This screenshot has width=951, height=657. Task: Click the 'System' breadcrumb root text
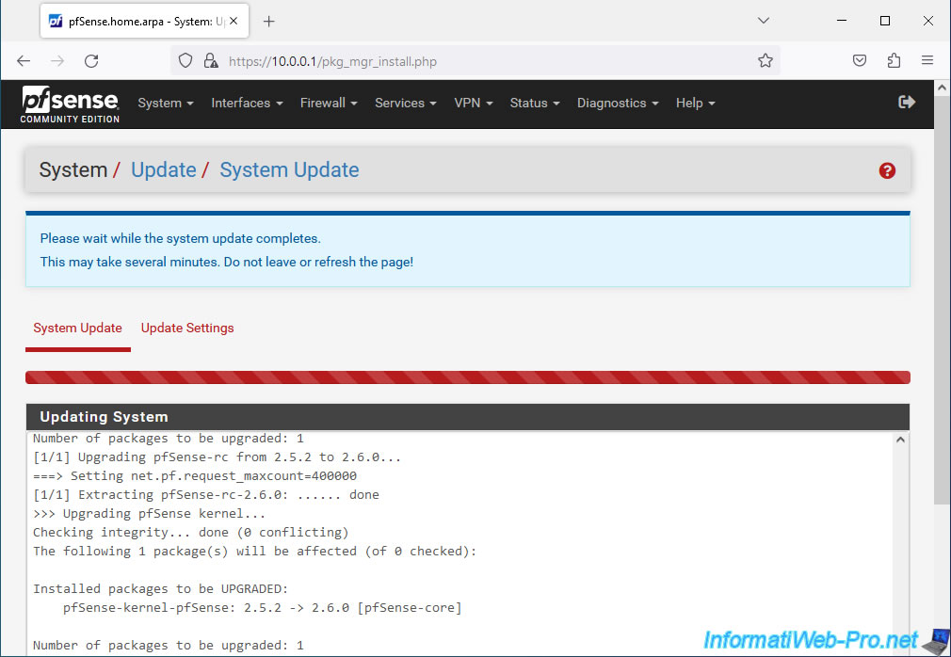point(73,169)
